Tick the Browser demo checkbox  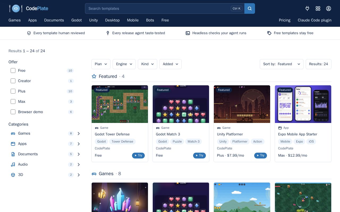click(x=13, y=112)
